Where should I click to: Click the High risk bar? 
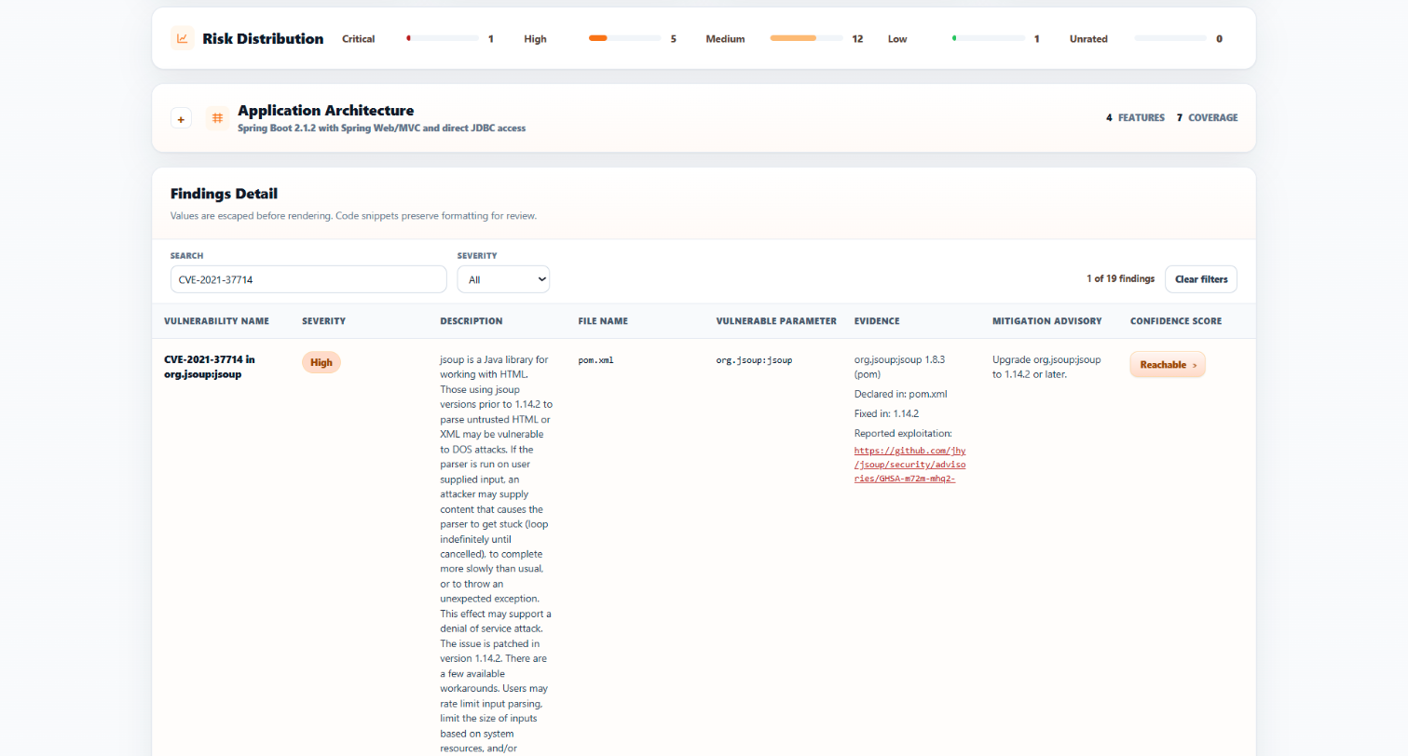tap(624, 39)
